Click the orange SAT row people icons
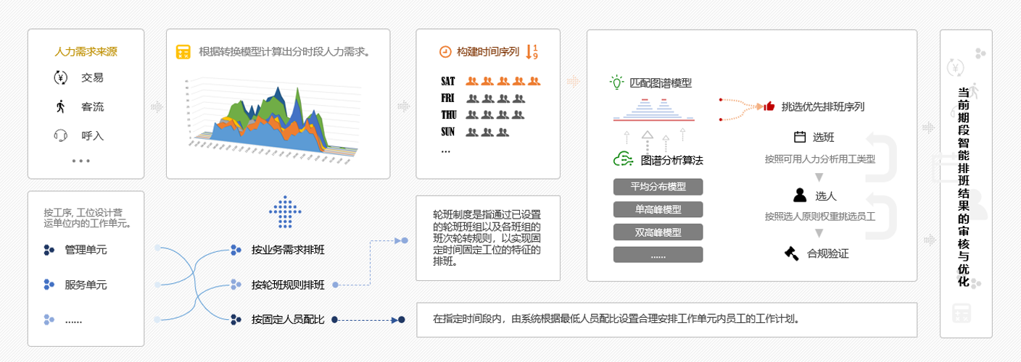1021x362 pixels. pyautogui.click(x=503, y=81)
